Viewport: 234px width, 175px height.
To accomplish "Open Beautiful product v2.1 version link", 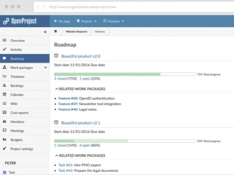I will pos(81,123).
